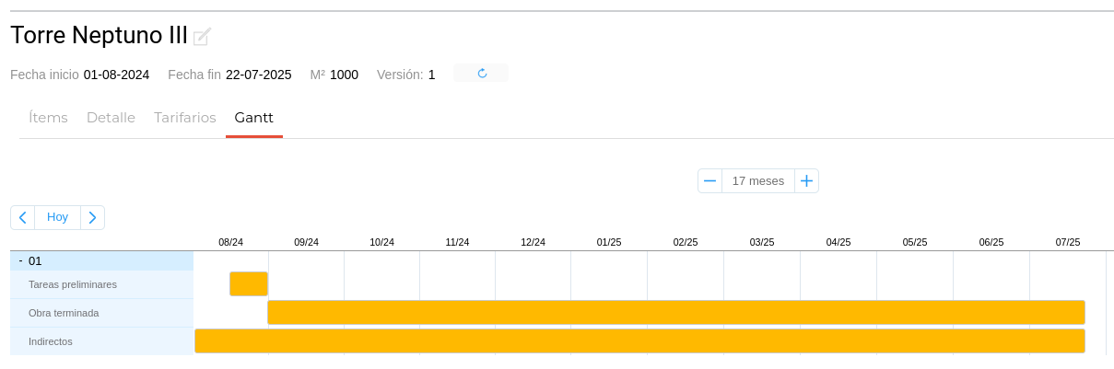Click the Tareas preliminares Gantt bar
The height and width of the screenshot is (369, 1114).
[249, 284]
